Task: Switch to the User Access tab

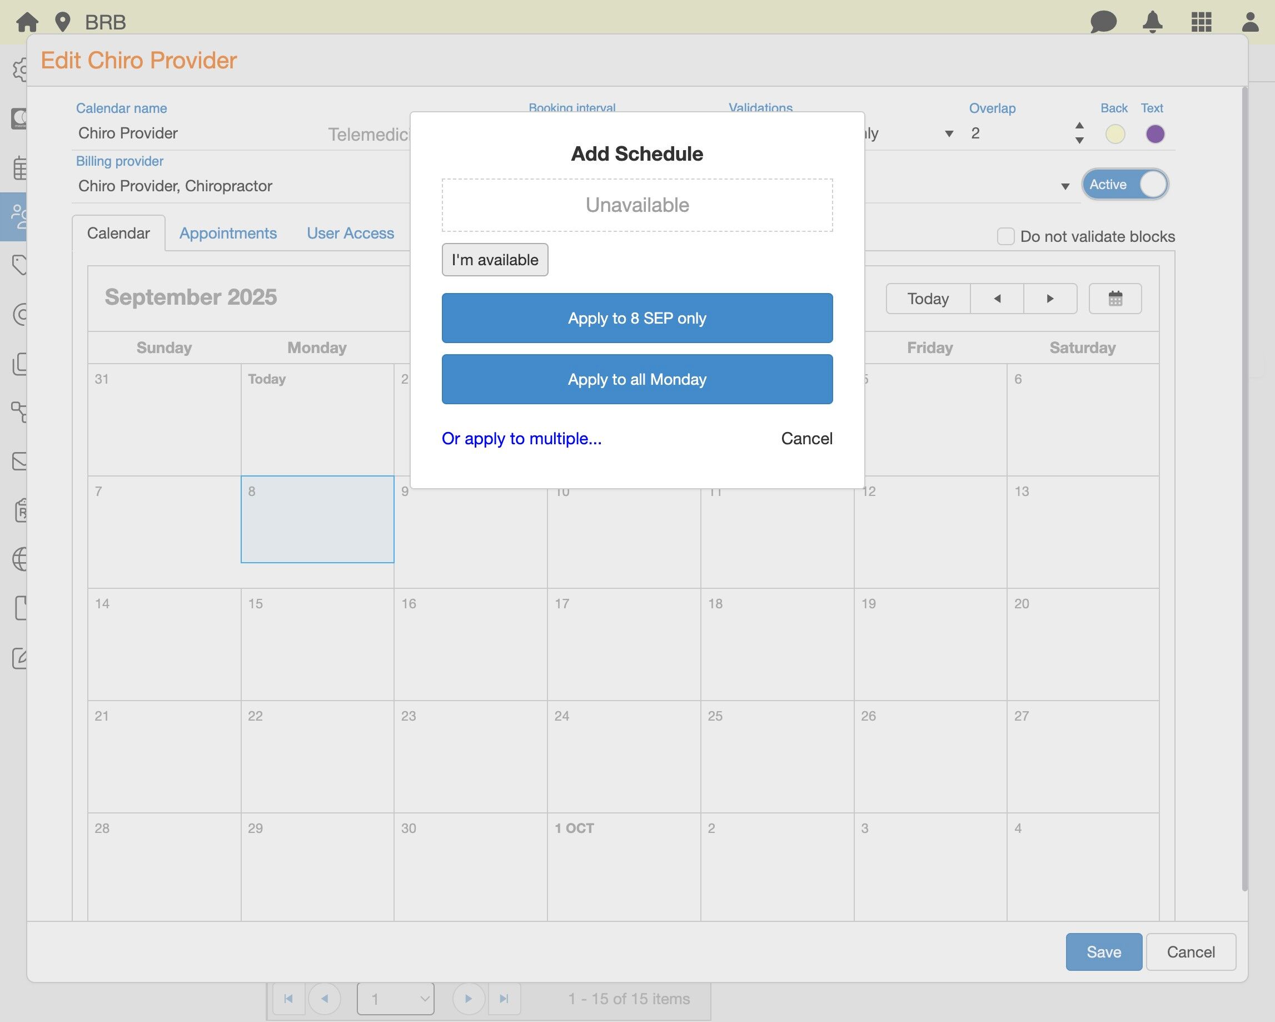Action: point(350,233)
